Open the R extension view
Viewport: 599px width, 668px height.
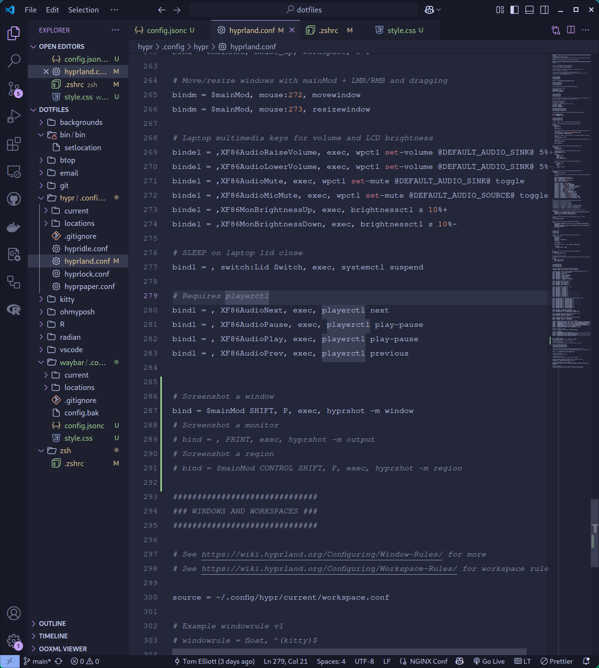[x=14, y=310]
